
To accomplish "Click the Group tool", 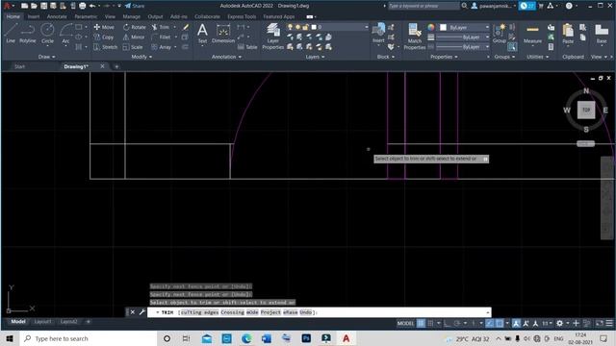I will (500, 33).
